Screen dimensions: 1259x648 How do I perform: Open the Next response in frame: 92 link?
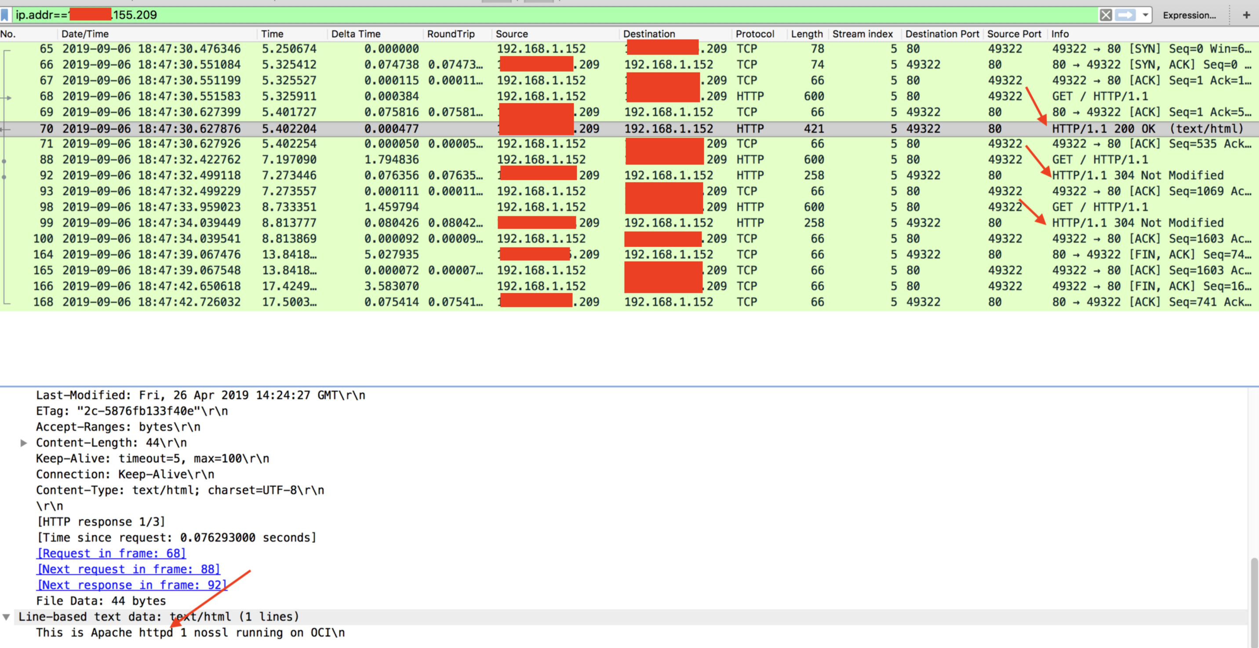point(132,585)
